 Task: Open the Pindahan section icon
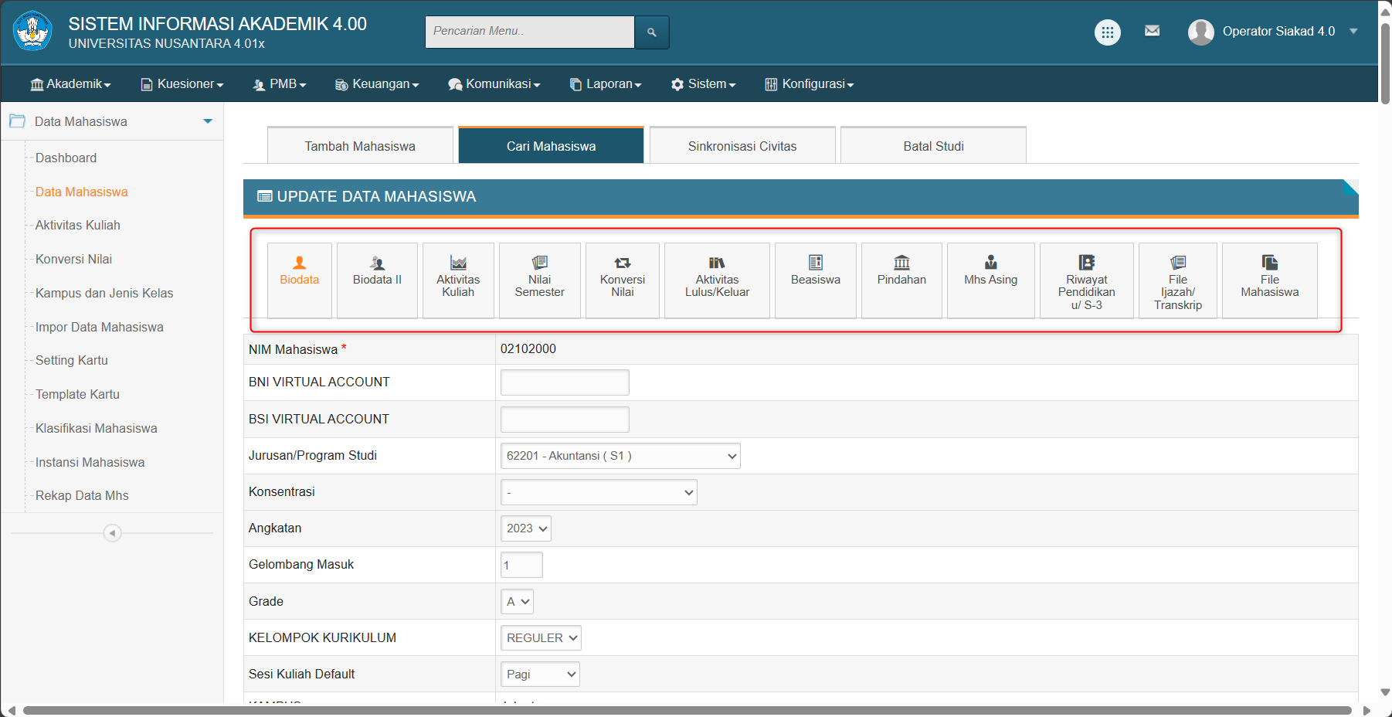(x=901, y=272)
